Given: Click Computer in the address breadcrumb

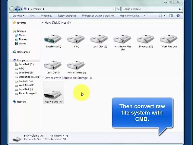Looking at the screenshot, I should coord(36,9).
